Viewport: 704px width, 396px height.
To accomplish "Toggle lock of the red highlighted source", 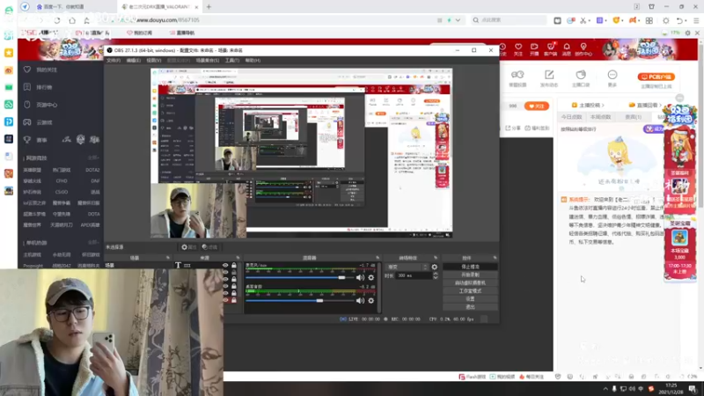I will click(234, 300).
